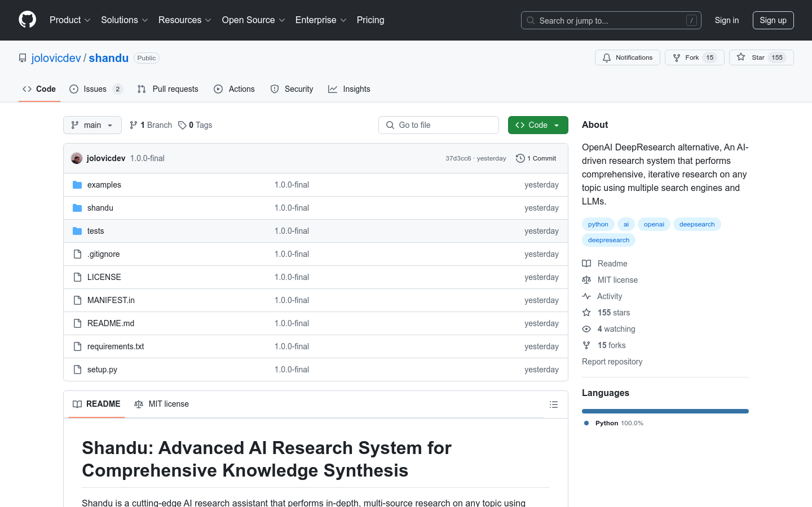This screenshot has height=507, width=812.
Task: Click the tests folder icon
Action: pyautogui.click(x=77, y=231)
